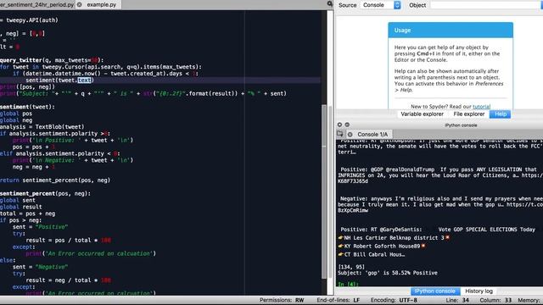Click the Object input field in Help pane
Viewport: 543px width, 305px height.
click(x=486, y=5)
